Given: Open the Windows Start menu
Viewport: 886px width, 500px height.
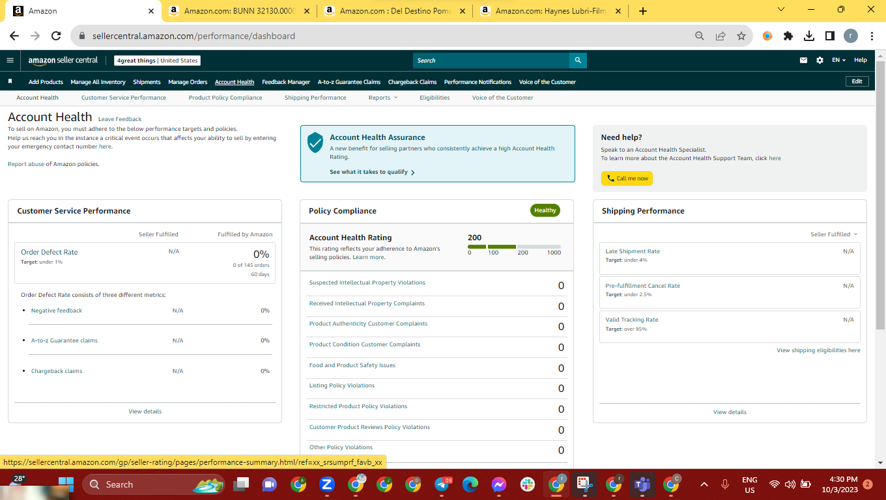Looking at the screenshot, I should point(66,484).
